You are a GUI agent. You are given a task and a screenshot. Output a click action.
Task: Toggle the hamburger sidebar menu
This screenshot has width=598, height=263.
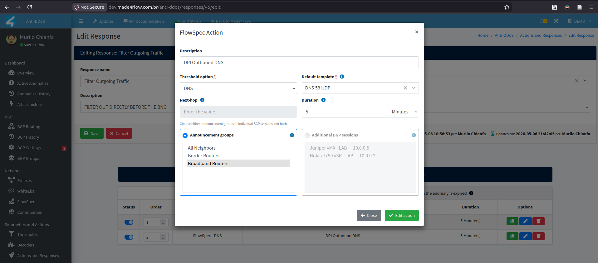81,21
